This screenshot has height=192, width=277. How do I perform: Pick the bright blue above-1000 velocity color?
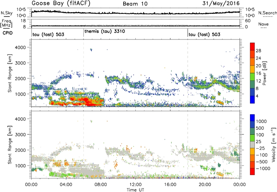(252, 118)
